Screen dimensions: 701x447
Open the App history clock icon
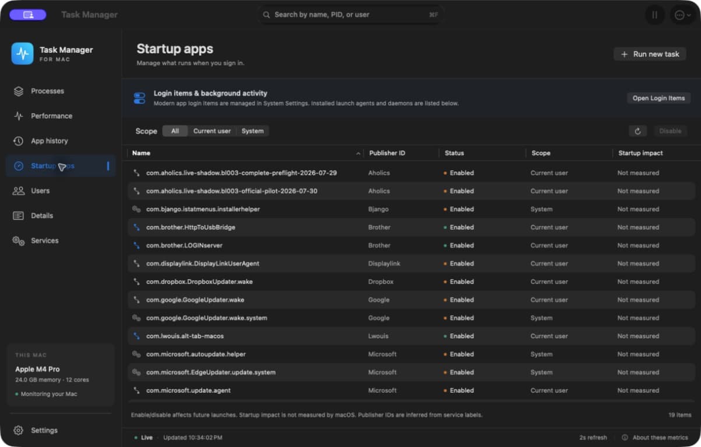point(19,141)
